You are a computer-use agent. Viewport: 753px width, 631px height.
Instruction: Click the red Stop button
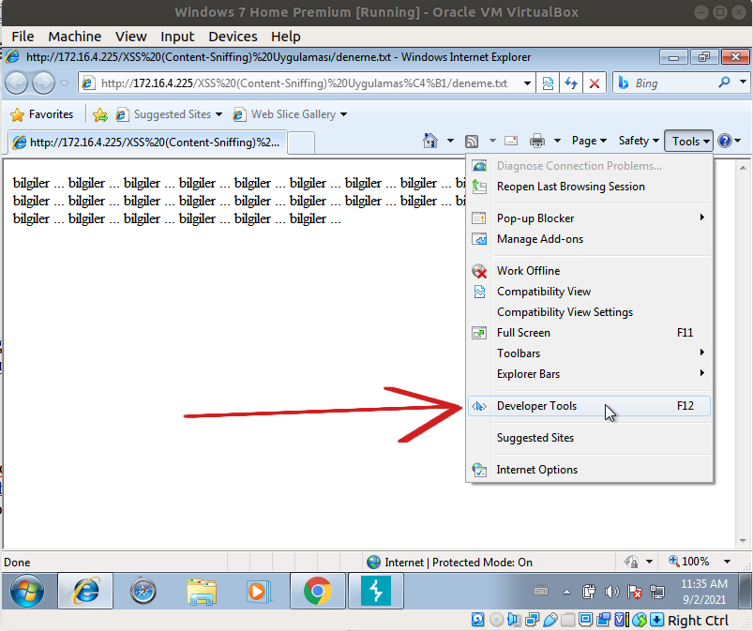[594, 83]
